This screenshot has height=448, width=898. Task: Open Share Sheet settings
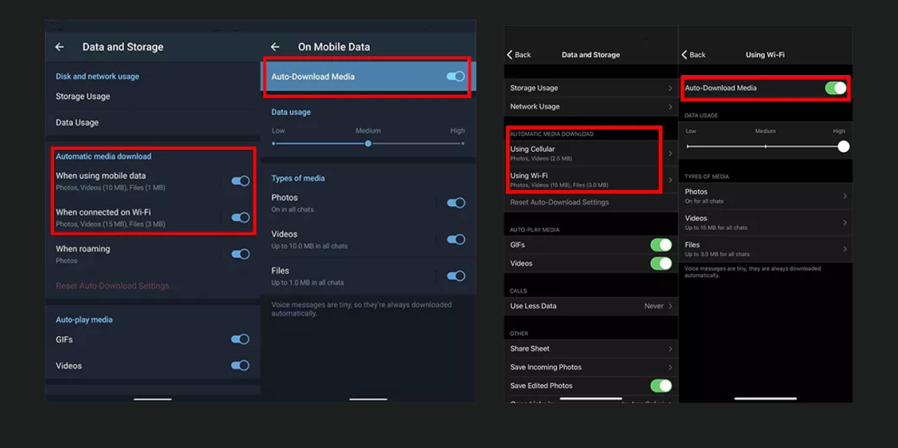point(589,348)
